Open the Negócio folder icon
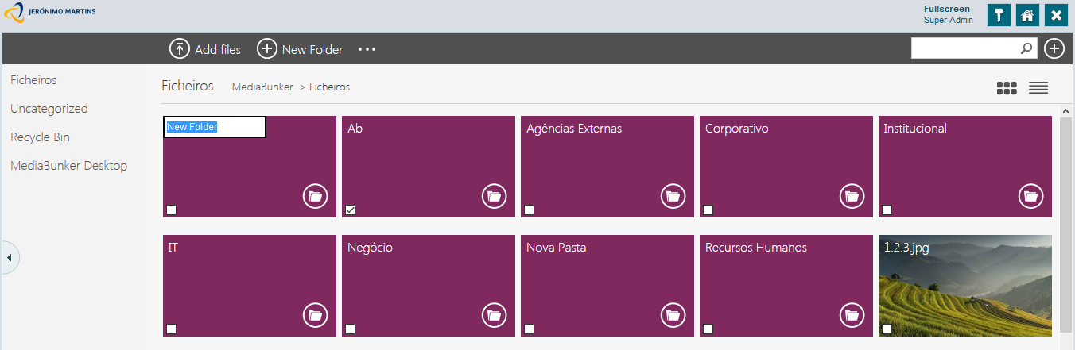The width and height of the screenshot is (1075, 350). 495,315
